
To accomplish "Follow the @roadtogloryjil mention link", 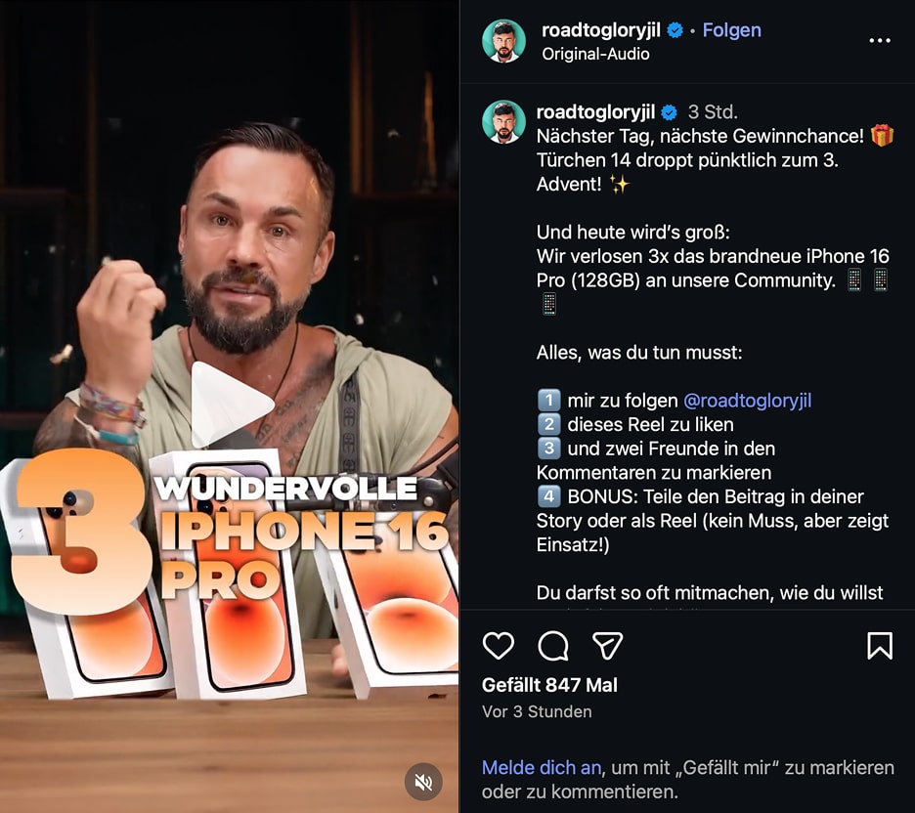I will pos(747,401).
